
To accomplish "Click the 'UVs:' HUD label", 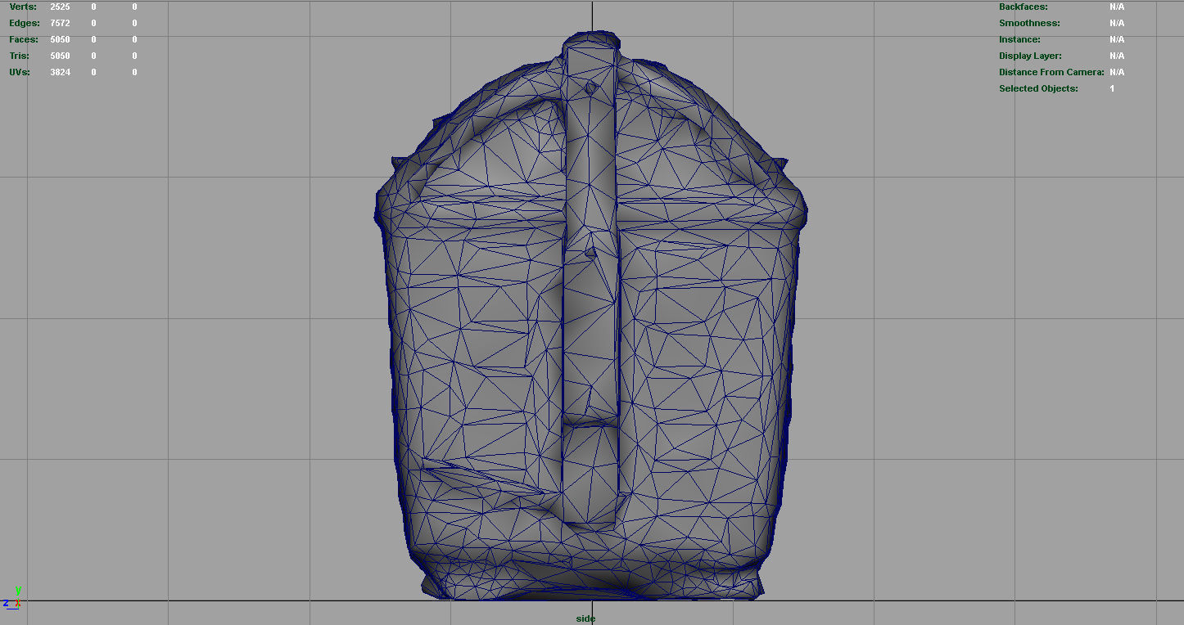I will (20, 72).
